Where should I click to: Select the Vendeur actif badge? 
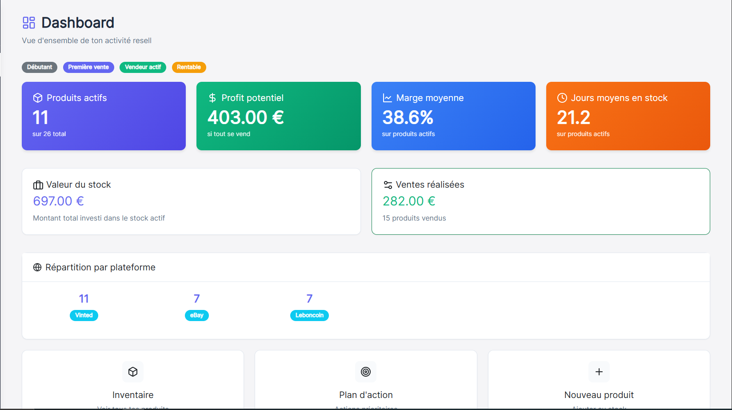[143, 67]
